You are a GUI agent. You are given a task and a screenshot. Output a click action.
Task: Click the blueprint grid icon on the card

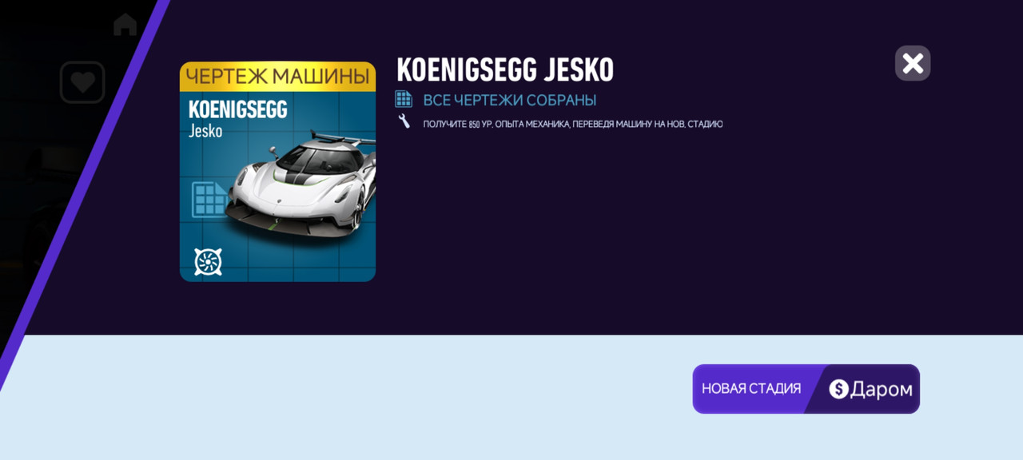pos(210,200)
